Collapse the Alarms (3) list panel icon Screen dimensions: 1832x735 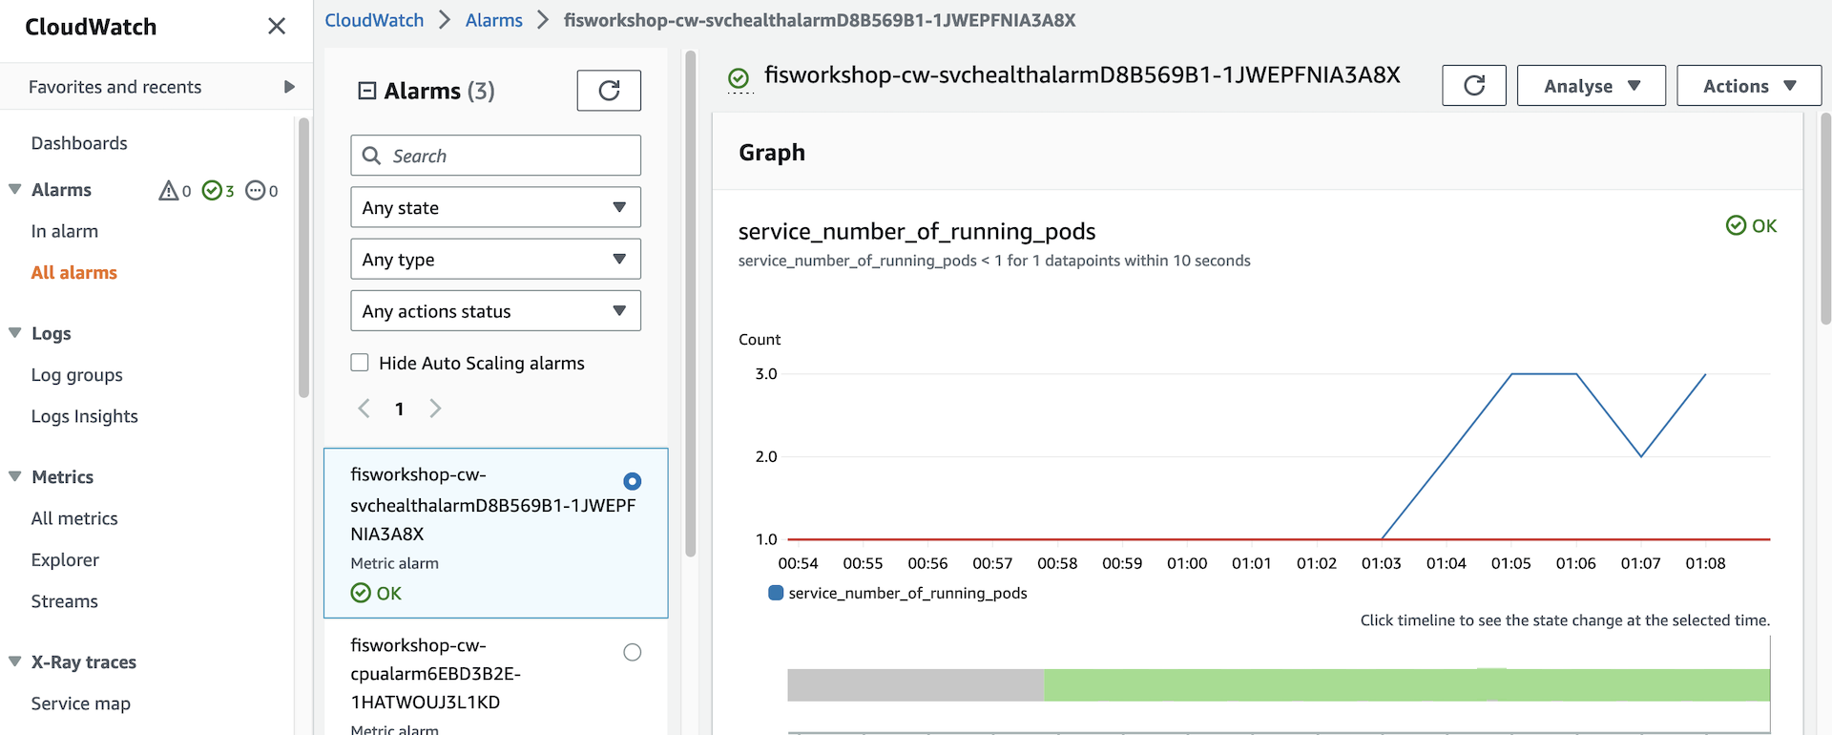click(x=367, y=91)
